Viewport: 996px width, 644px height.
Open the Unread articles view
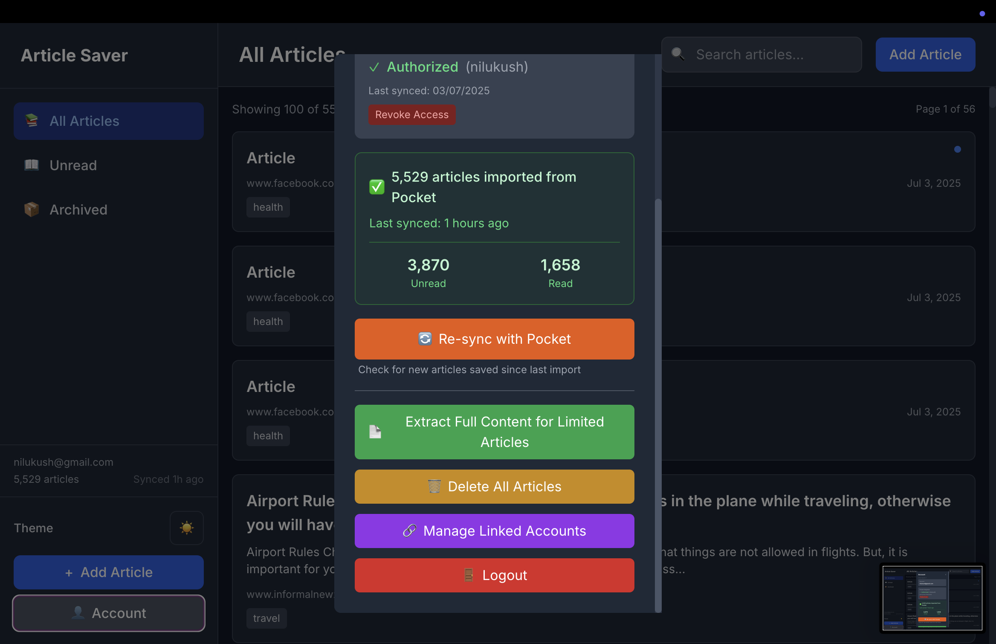(108, 165)
